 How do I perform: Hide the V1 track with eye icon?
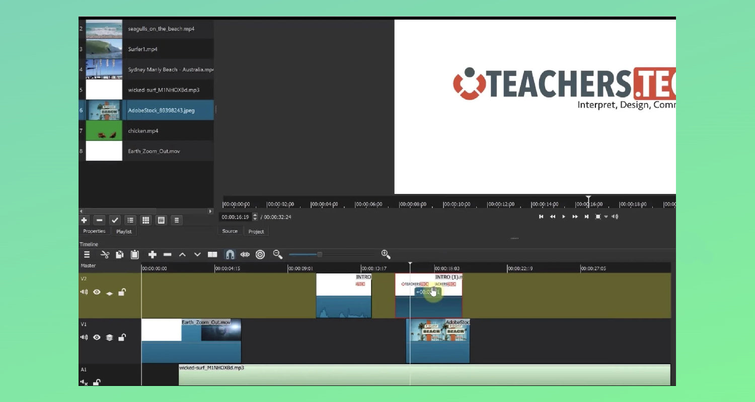pos(97,337)
